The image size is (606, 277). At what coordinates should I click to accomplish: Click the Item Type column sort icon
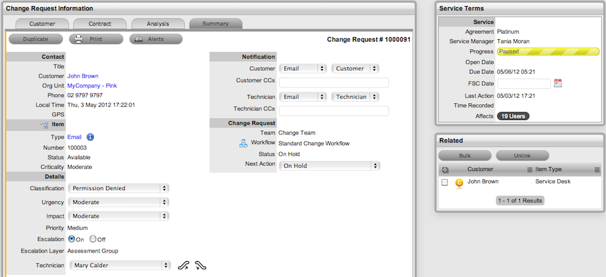tap(597, 169)
